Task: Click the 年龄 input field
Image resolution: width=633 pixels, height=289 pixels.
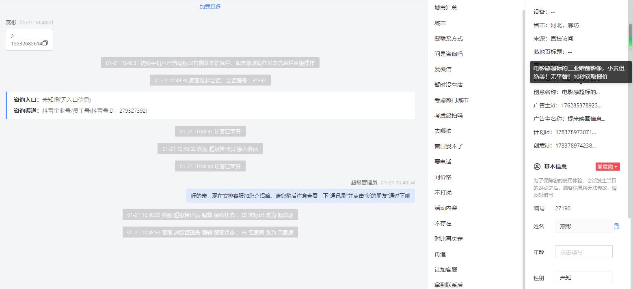Action: [583, 252]
